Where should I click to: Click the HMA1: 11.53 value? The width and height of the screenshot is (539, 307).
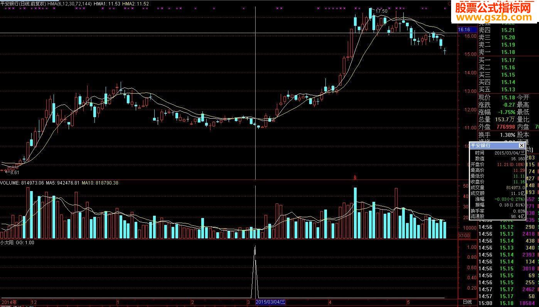point(107,3)
